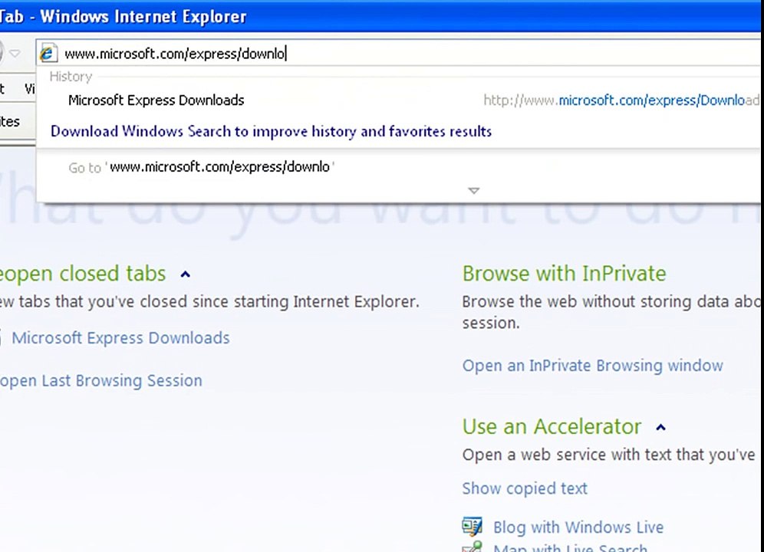Select Microsoft Express Downloads history suggestion
The width and height of the screenshot is (764, 552).
coord(156,100)
